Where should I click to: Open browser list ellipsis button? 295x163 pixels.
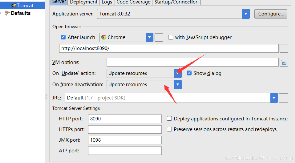[159, 37]
